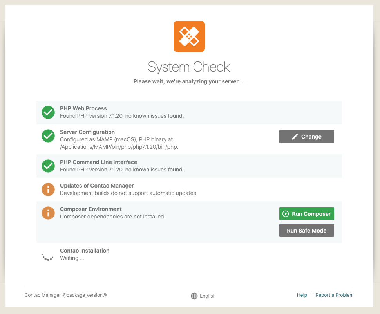
Task: Select the Contao Installation waiting row
Action: click(189, 254)
